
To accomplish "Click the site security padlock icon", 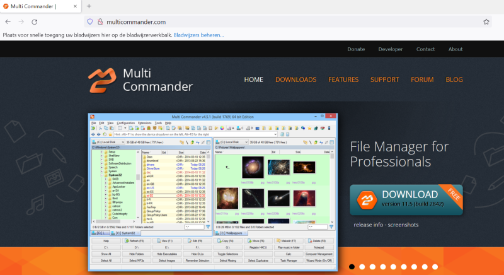I will click(x=100, y=21).
